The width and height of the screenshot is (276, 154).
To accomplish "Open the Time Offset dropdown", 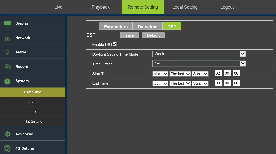I will coord(199,64).
